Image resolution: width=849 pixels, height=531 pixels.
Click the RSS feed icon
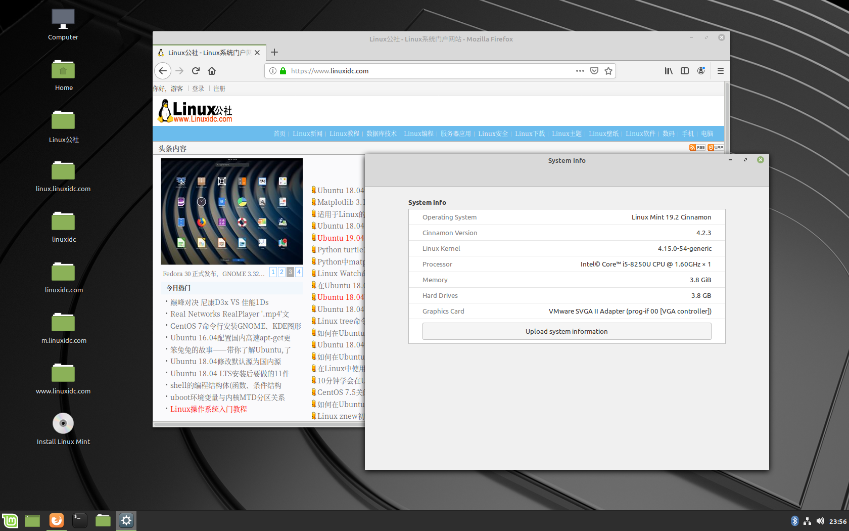click(697, 147)
